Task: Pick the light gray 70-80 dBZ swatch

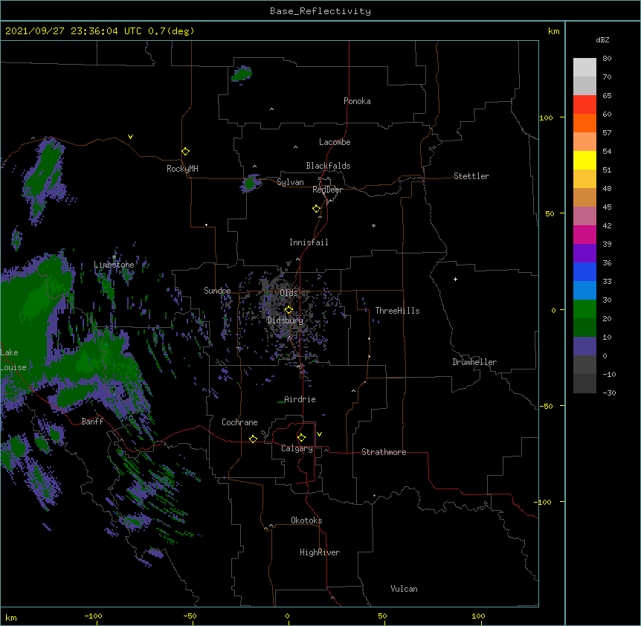Action: tap(584, 68)
